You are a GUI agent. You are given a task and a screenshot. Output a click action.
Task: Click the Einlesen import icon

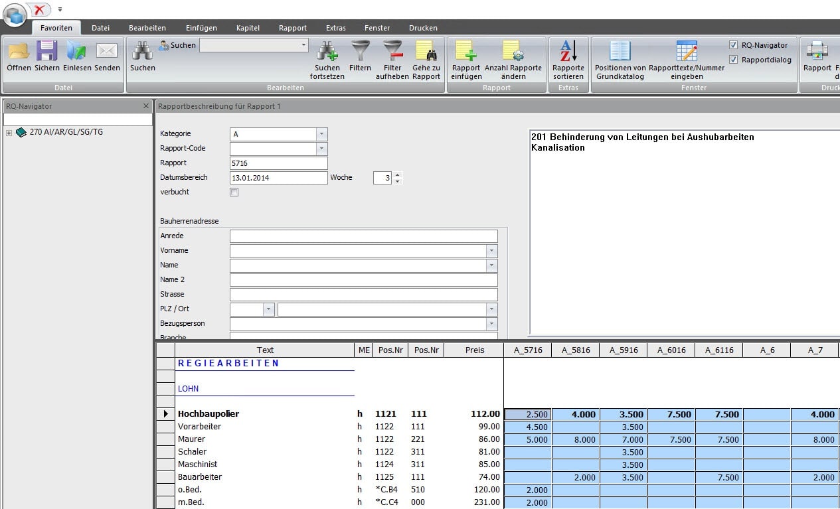coord(77,51)
